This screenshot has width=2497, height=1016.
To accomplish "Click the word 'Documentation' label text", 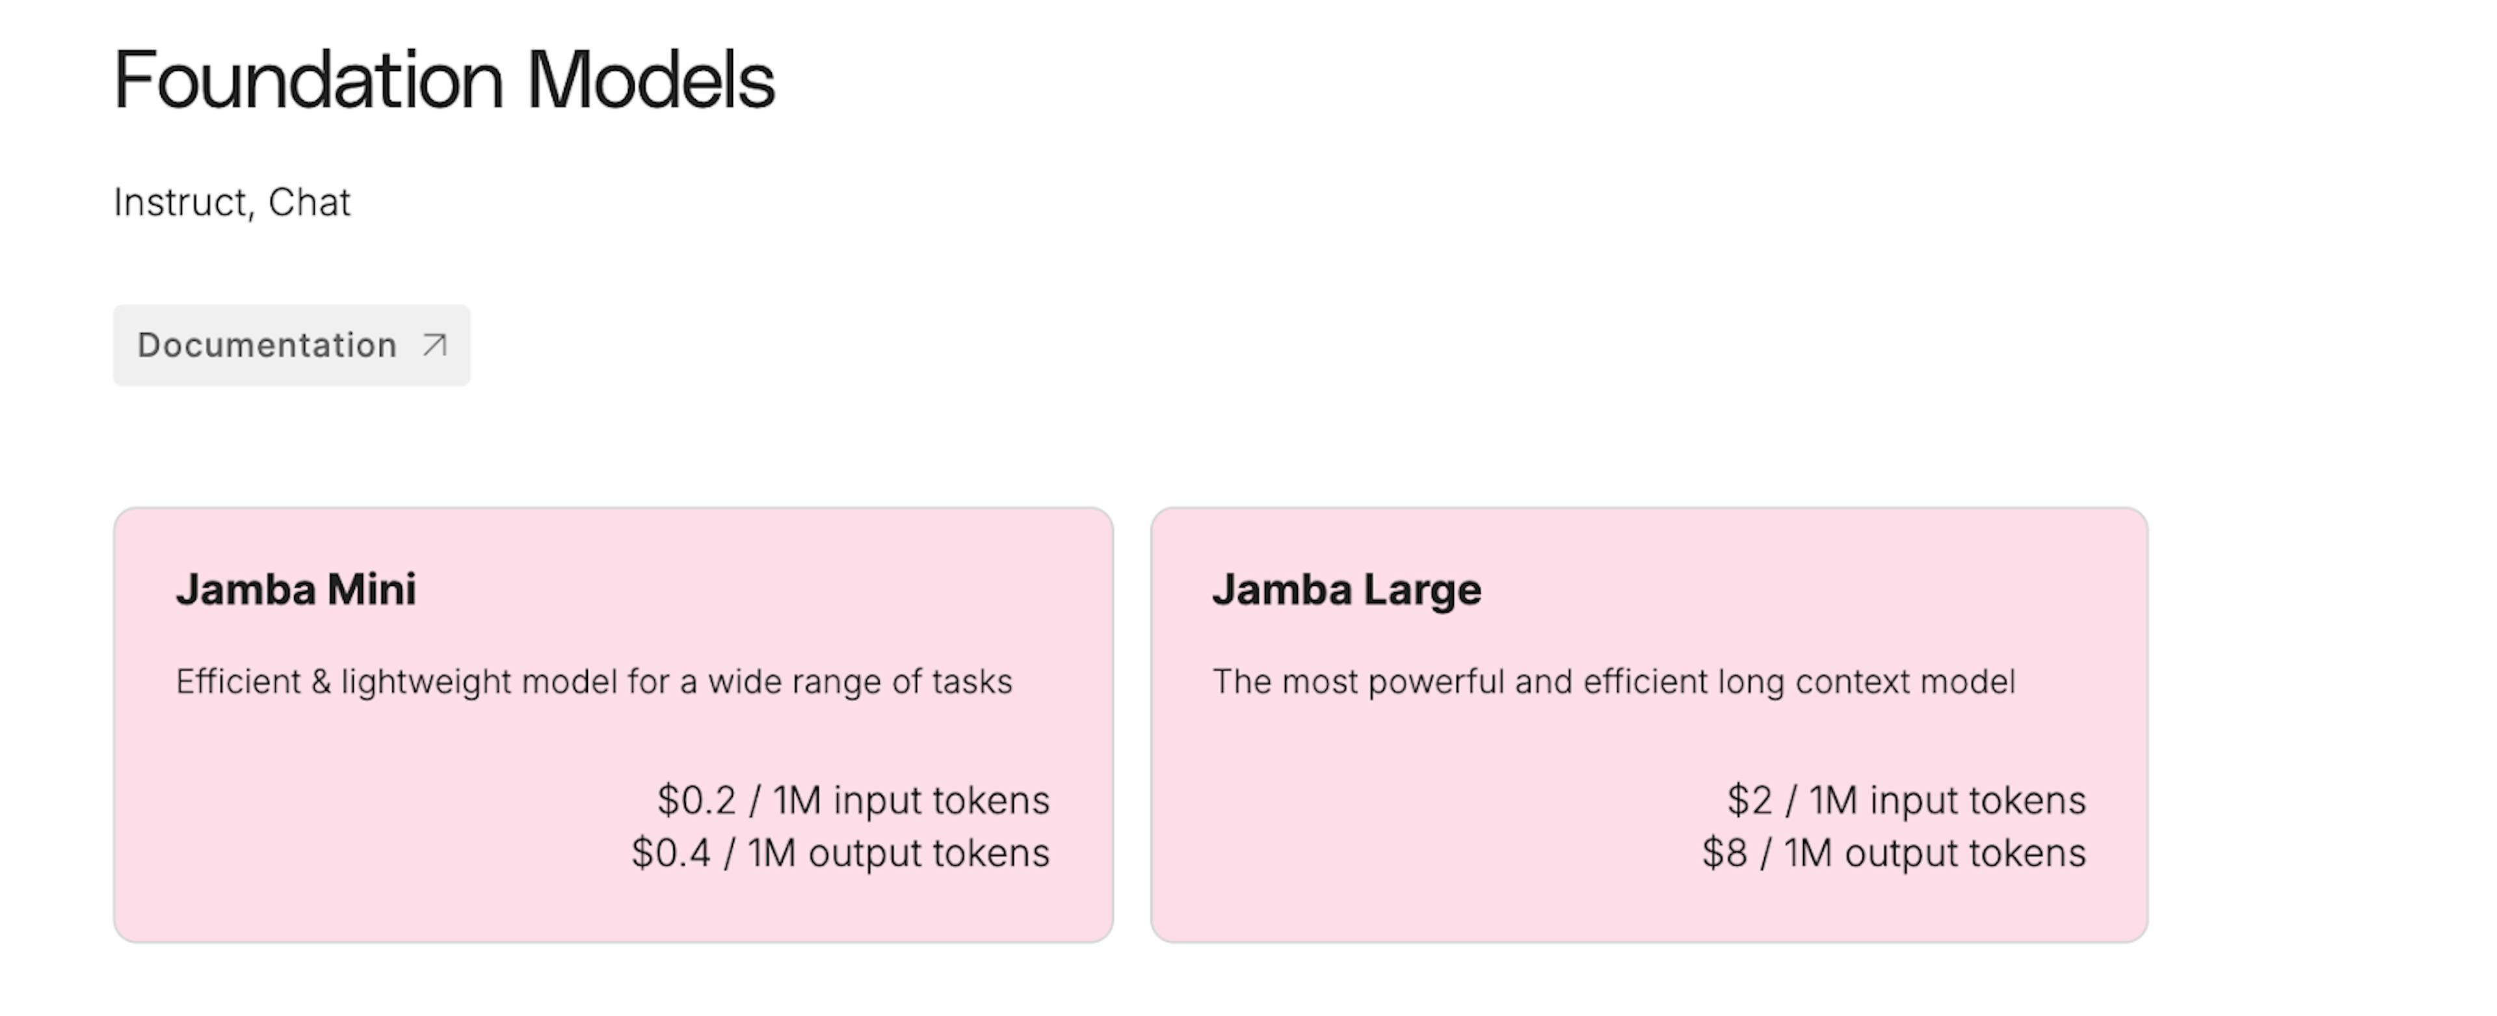I will point(267,345).
